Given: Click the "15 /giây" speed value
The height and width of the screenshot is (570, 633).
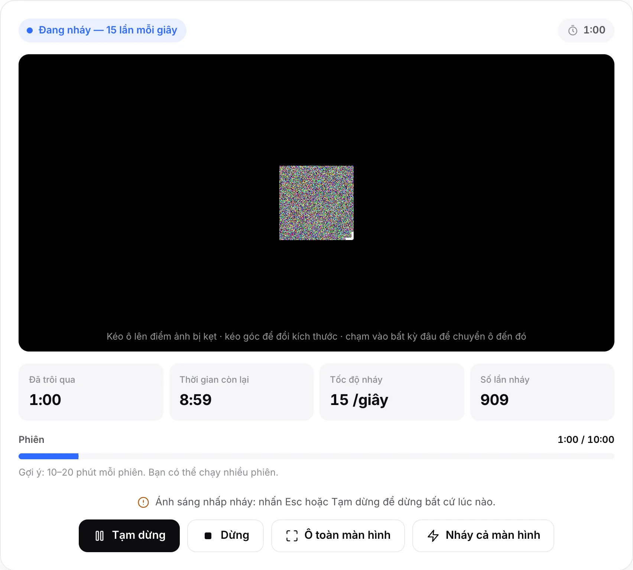Looking at the screenshot, I should tap(359, 400).
